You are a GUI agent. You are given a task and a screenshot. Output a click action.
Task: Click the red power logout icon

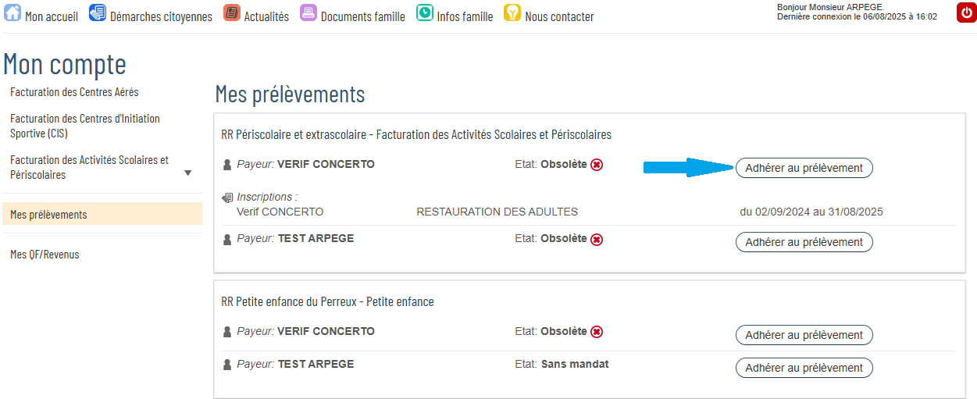pyautogui.click(x=965, y=13)
